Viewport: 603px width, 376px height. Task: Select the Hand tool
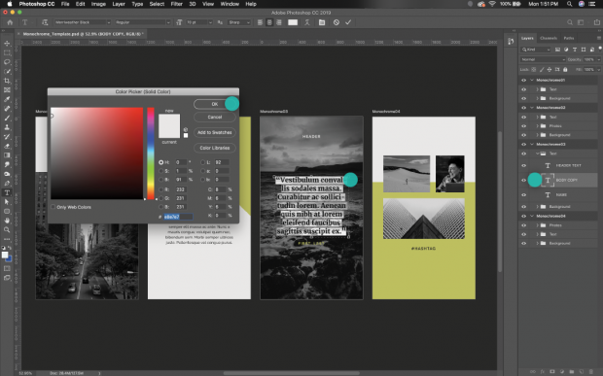[x=7, y=221]
